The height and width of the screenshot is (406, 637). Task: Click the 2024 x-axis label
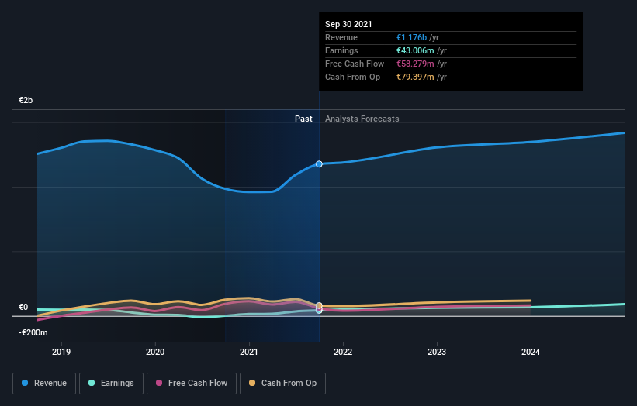tap(531, 352)
